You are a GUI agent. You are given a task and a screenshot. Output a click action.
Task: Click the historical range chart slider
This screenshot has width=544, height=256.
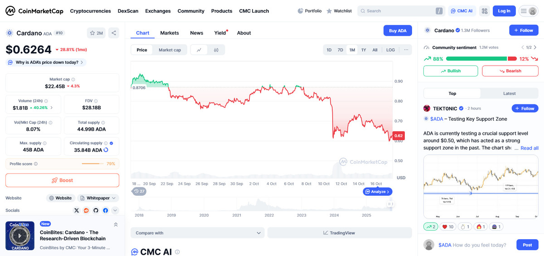262,204
